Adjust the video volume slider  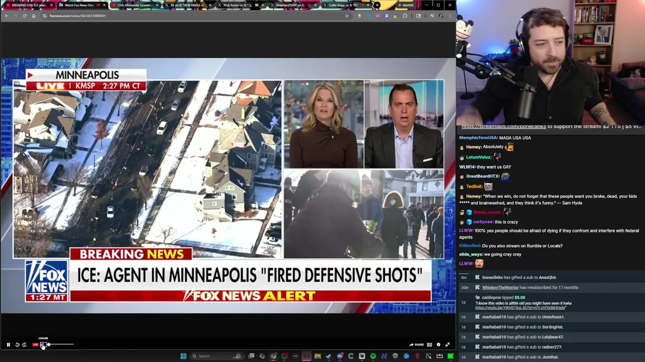click(60, 344)
